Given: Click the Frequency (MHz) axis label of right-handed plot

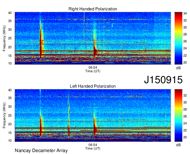Looking at the screenshot, I should (4, 38).
